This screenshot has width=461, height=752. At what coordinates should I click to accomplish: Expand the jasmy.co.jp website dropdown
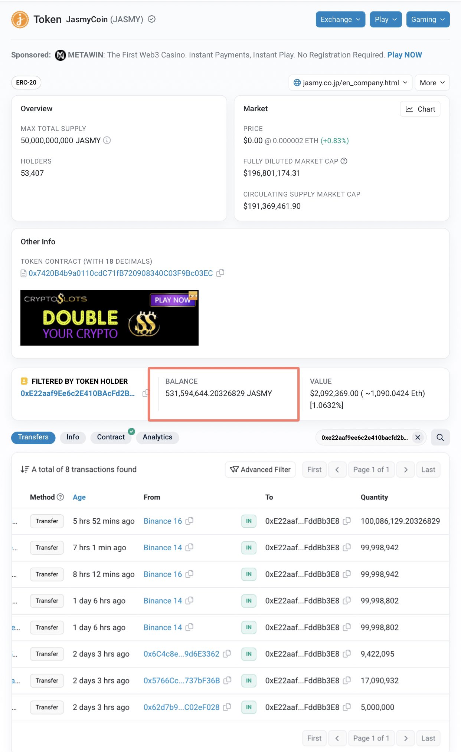350,83
